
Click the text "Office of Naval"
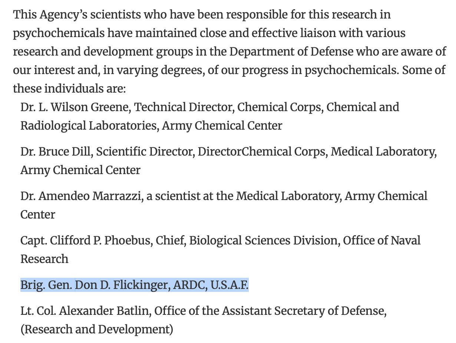pyautogui.click(x=381, y=240)
